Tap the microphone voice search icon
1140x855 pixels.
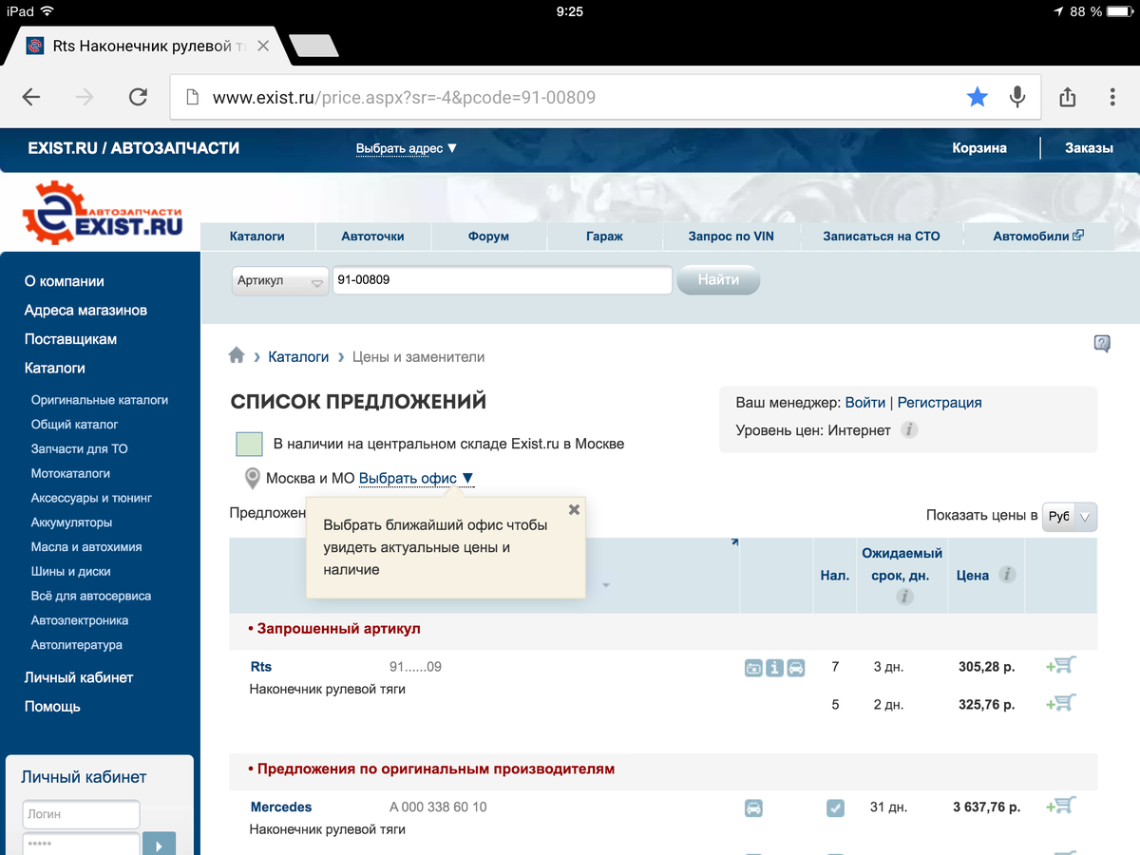(x=1017, y=97)
